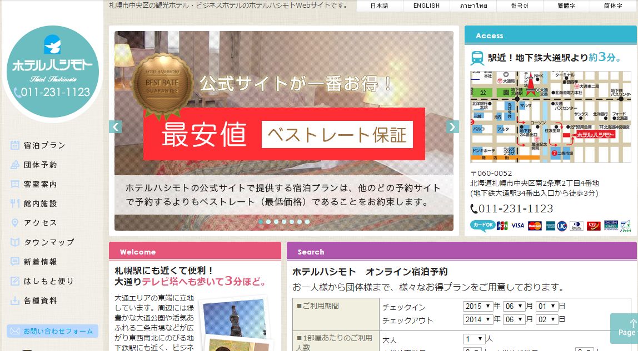
Task: Open the check-out day dropdown showing 02
Action: pos(546,319)
